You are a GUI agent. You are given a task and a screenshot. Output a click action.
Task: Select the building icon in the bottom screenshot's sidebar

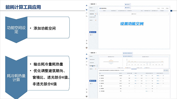tap(86, 59)
